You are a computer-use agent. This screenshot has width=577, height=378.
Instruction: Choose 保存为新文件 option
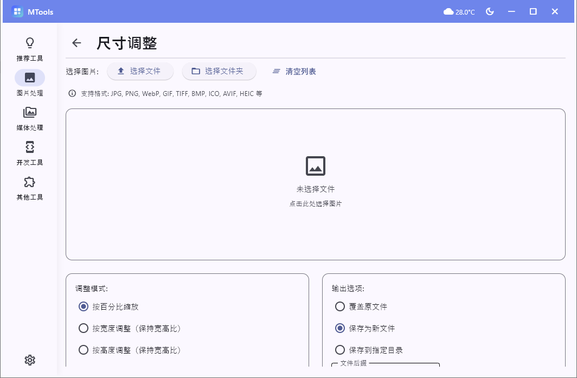click(x=341, y=328)
